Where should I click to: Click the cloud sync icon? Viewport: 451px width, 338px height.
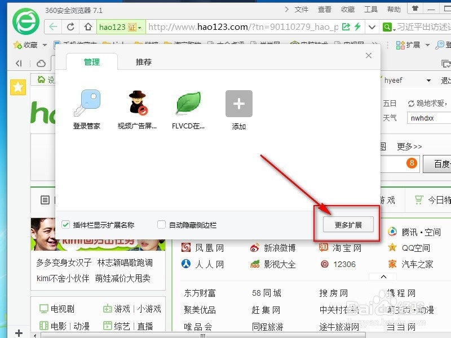41,63
